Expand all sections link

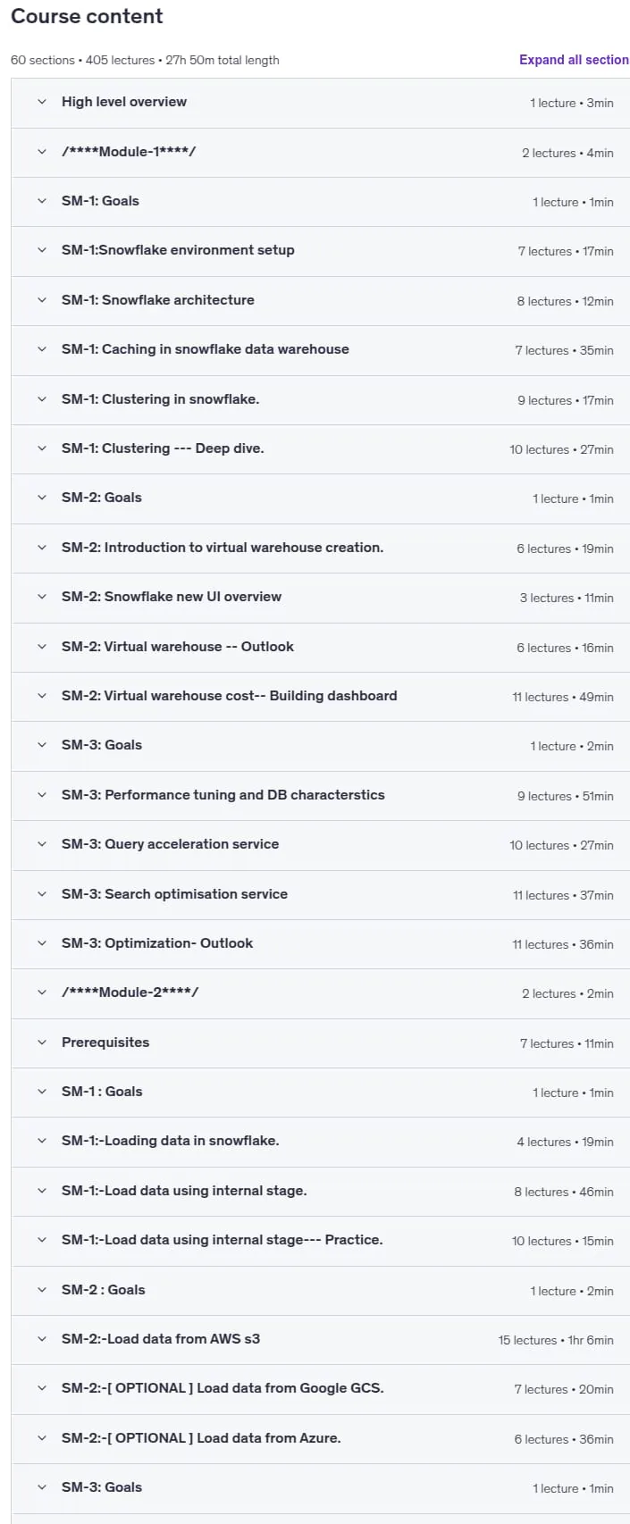point(574,60)
